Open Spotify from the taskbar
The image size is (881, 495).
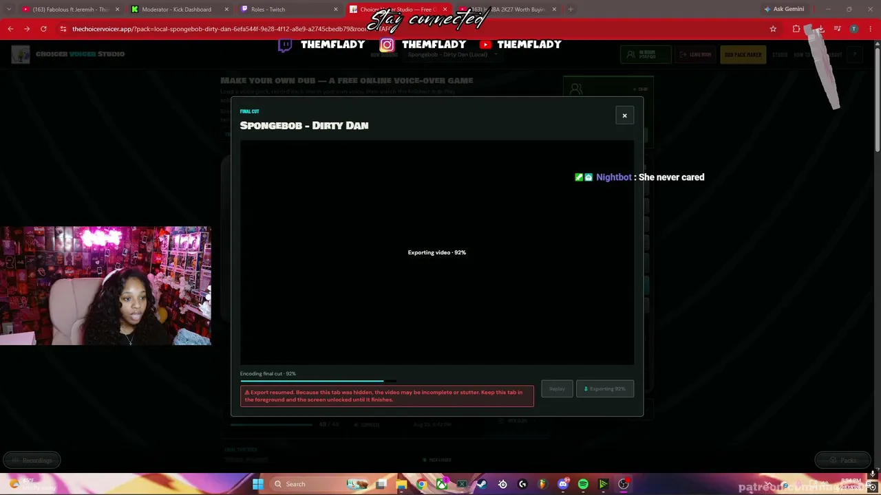[583, 484]
